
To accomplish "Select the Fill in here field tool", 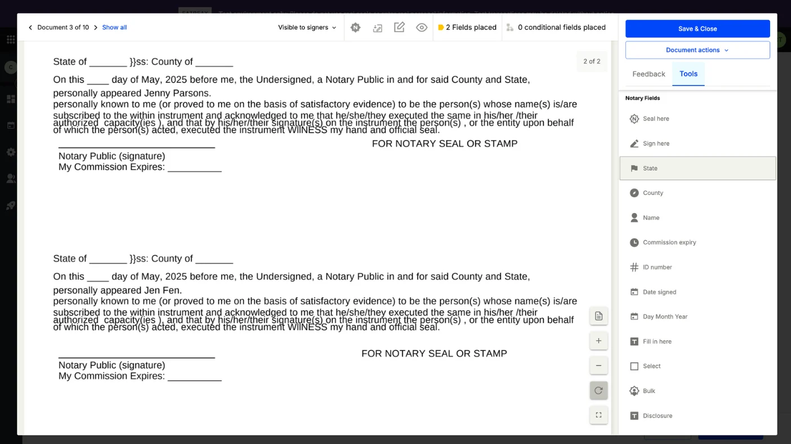I will pyautogui.click(x=697, y=341).
